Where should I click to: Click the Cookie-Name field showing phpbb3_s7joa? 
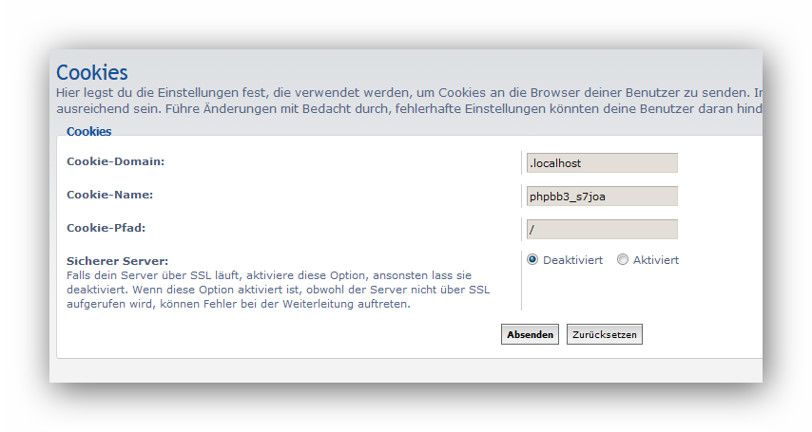pyautogui.click(x=602, y=197)
